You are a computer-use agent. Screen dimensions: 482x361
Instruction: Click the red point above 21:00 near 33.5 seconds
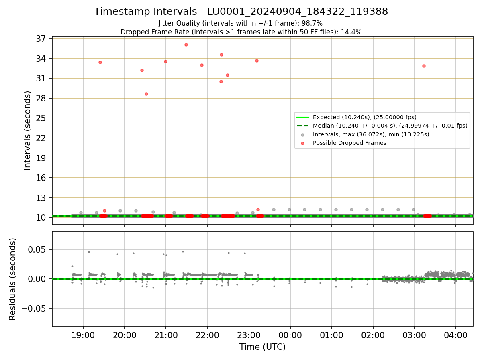pos(165,61)
